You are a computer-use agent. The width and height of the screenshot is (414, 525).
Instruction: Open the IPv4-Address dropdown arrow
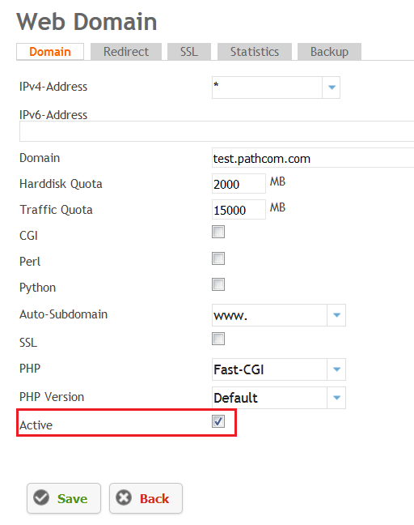click(x=332, y=87)
